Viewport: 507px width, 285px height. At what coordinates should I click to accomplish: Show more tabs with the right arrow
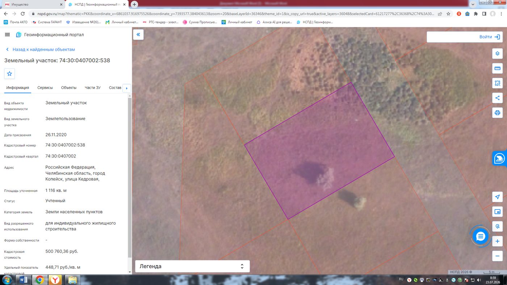click(x=127, y=88)
